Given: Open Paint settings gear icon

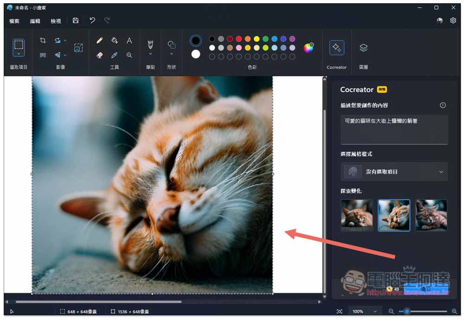Looking at the screenshot, I should point(453,20).
